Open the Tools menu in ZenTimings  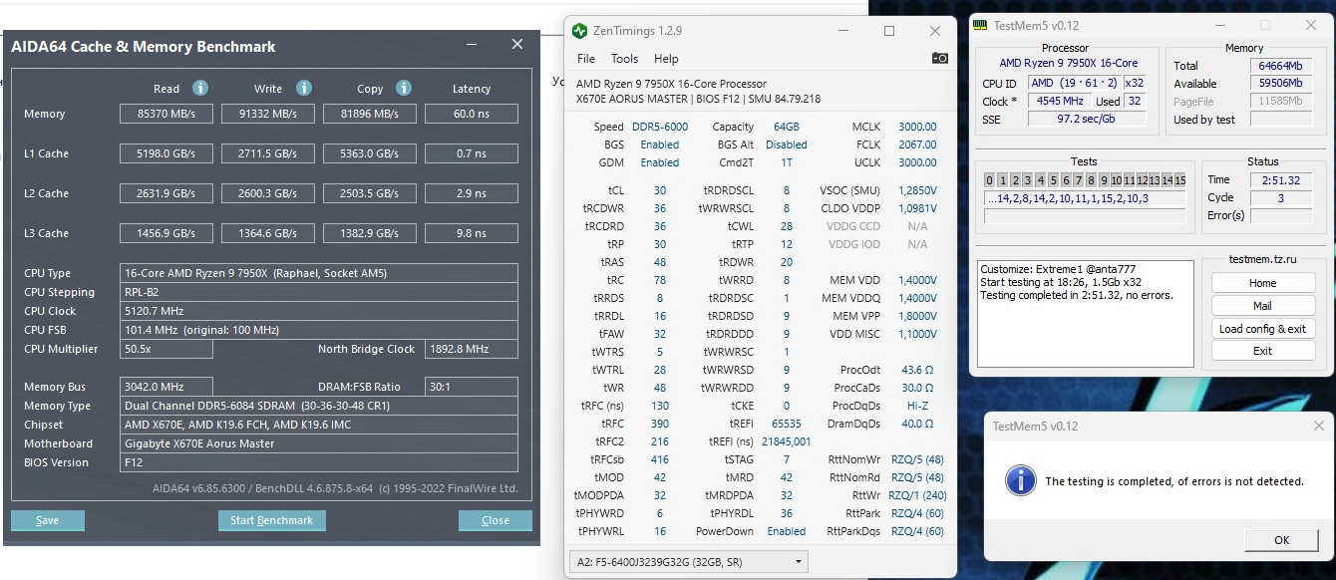pos(624,59)
